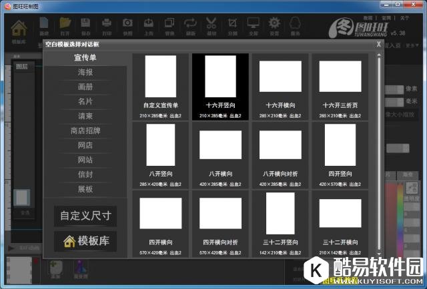Click the 打印 printer icon
Viewport: 427px width, 289px height.
(107, 25)
